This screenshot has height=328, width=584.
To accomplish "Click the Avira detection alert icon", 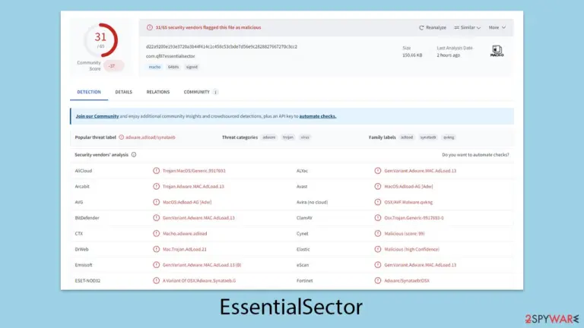I will pyautogui.click(x=378, y=202).
